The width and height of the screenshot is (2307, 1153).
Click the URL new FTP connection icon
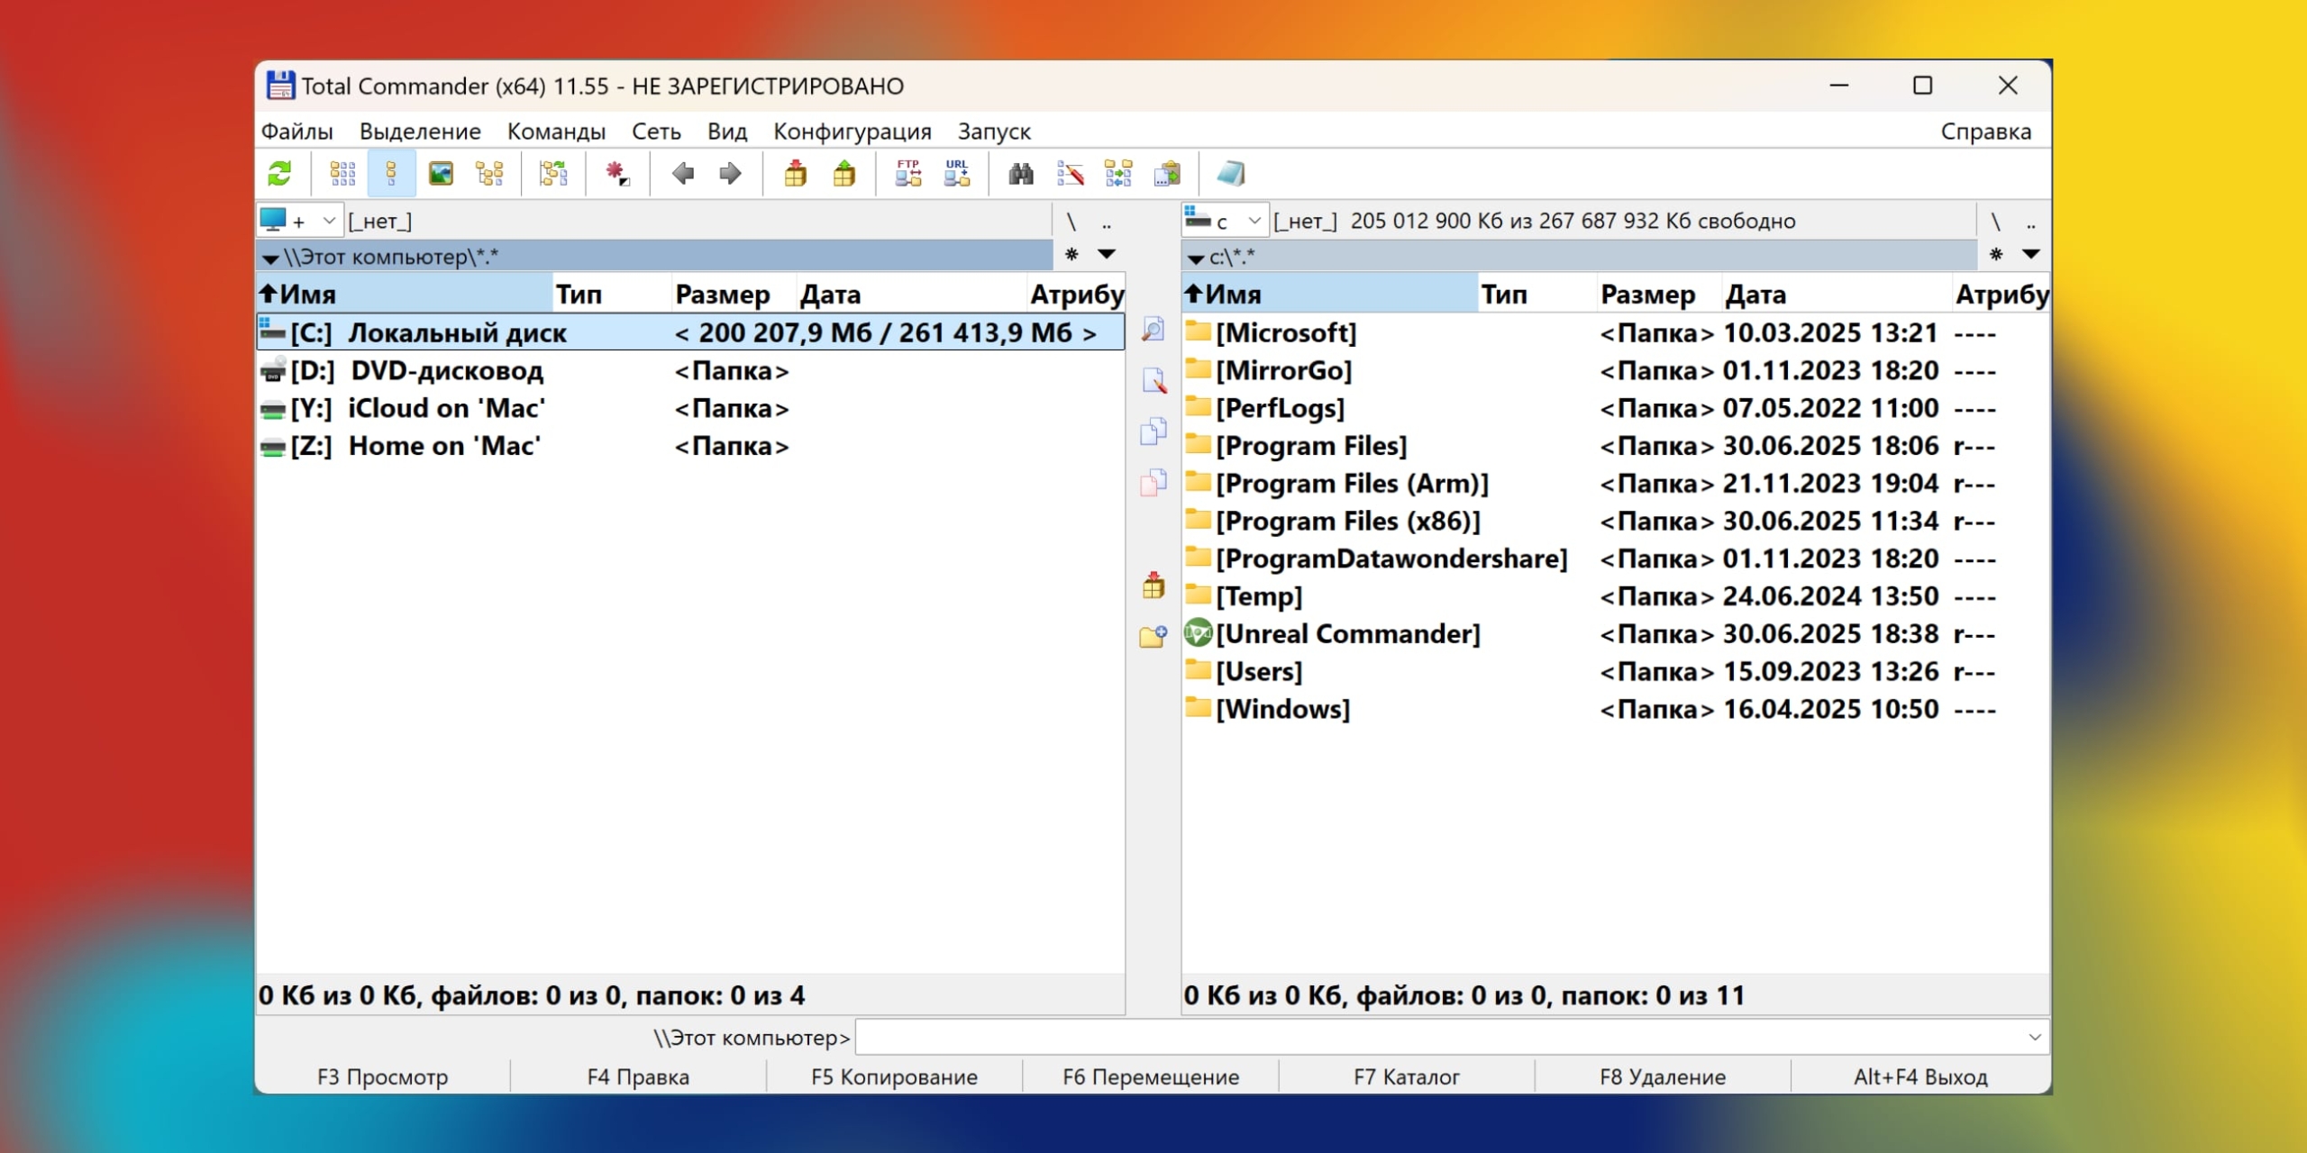956,173
